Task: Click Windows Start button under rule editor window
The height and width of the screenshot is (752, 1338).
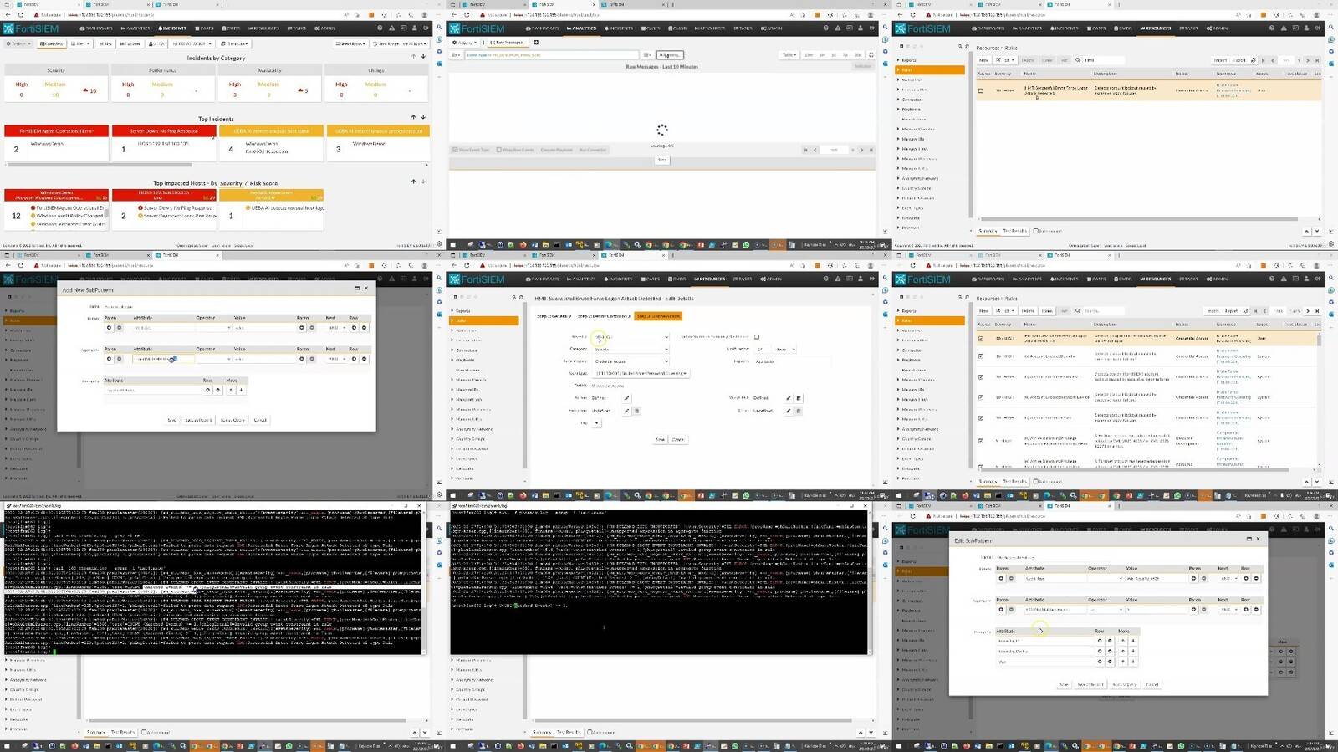Action: pyautogui.click(x=452, y=495)
